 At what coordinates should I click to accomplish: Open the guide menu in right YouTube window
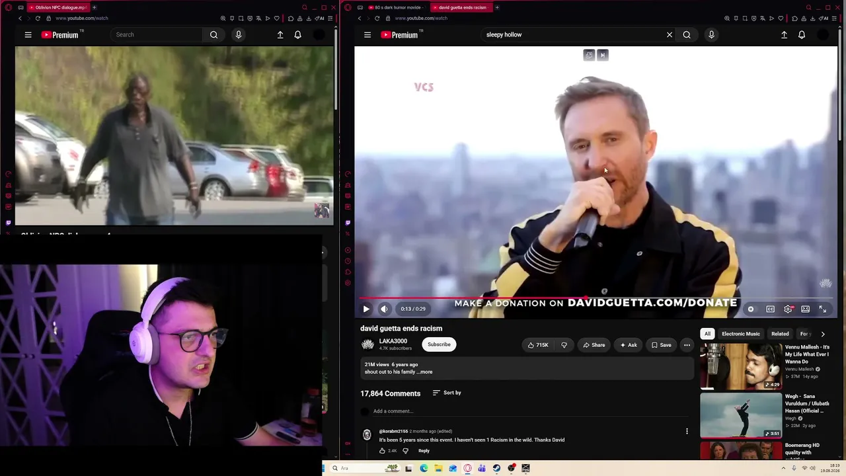367,35
